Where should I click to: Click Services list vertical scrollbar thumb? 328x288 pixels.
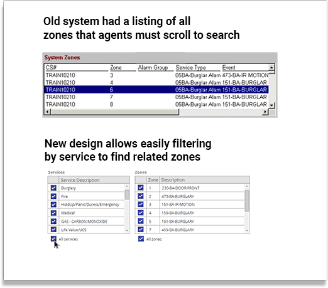point(127,195)
